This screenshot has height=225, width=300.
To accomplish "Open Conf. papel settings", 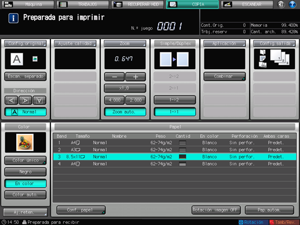I will pos(81,210).
